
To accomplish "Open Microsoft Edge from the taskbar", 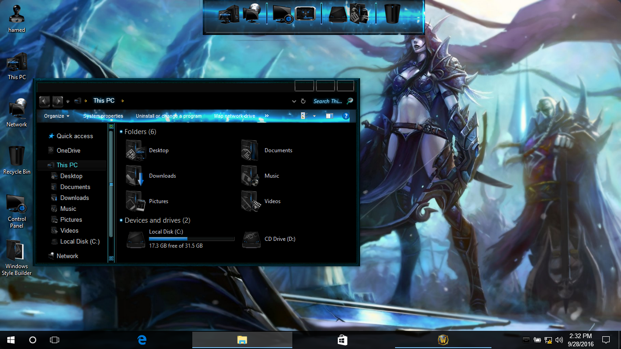I will coord(142,339).
